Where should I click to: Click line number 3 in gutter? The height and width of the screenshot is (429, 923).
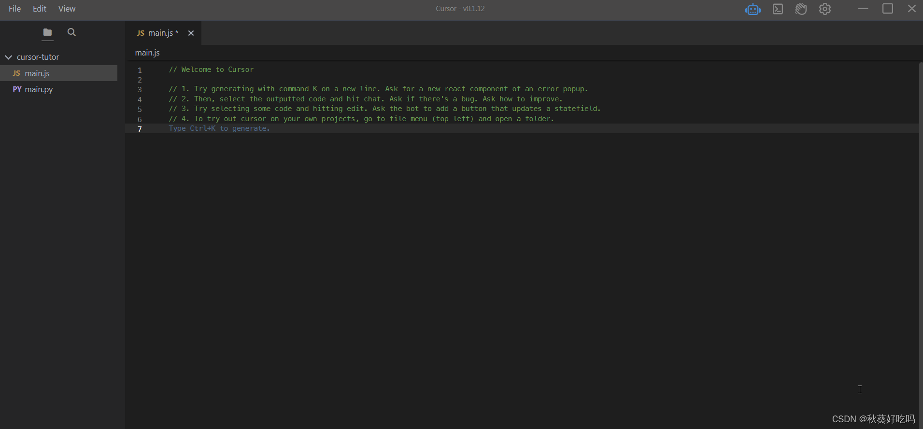[x=140, y=89]
